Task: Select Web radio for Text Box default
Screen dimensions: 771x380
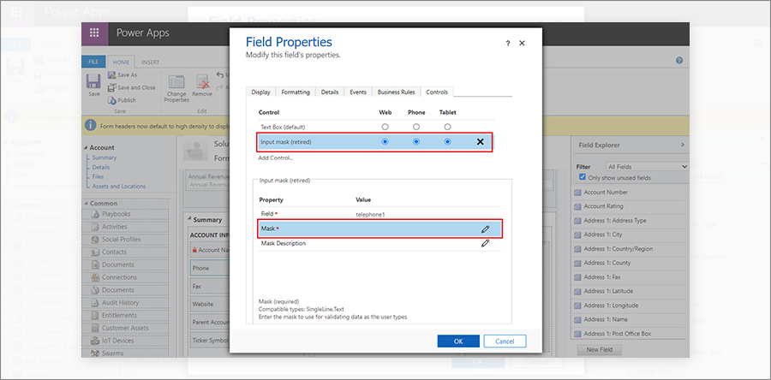Action: pos(385,127)
